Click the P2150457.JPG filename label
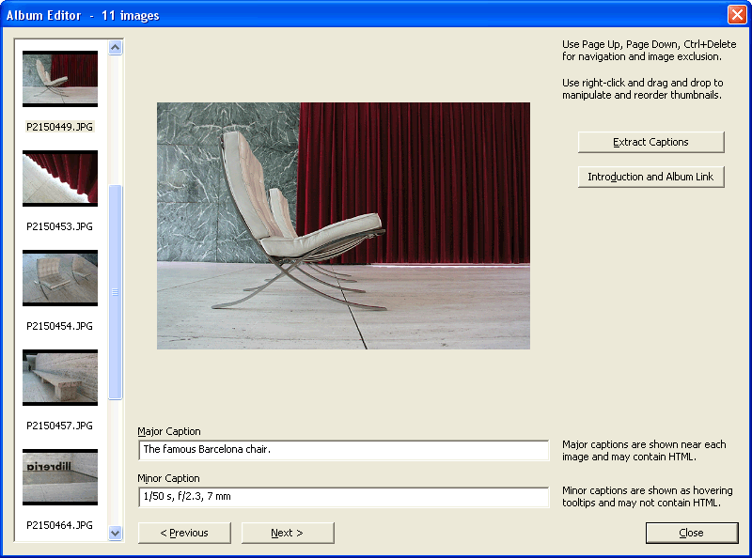This screenshot has height=558, width=752. click(x=60, y=426)
